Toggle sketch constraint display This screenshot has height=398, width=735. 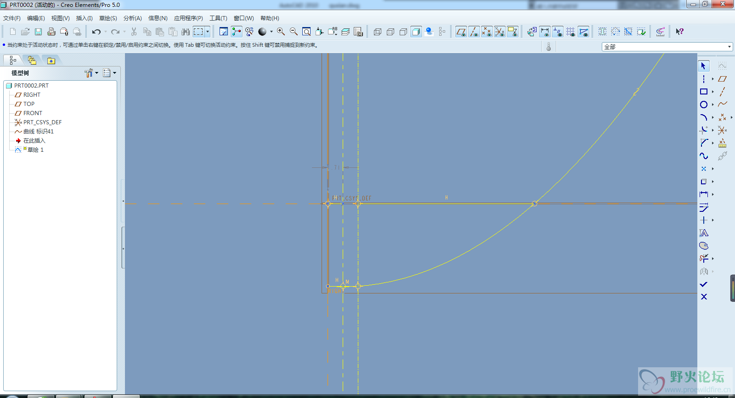558,32
